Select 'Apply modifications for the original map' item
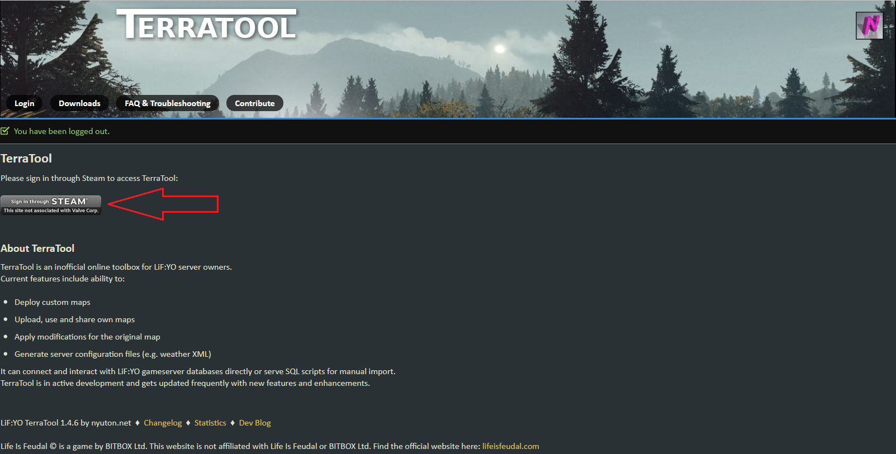Screen dimensions: 896x454 tap(87, 337)
